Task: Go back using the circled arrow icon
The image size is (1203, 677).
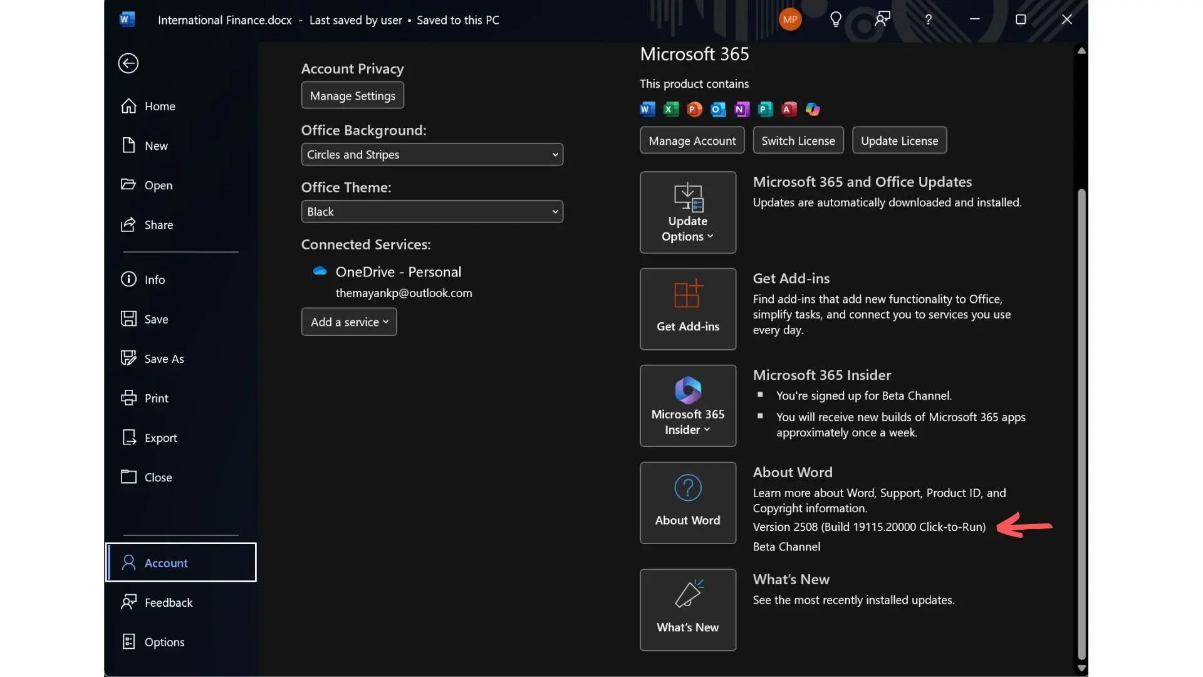Action: pyautogui.click(x=128, y=63)
